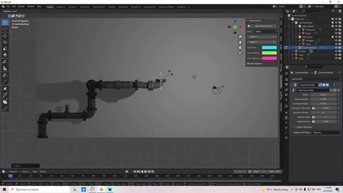The width and height of the screenshot is (343, 193).
Task: Open the Material properties tab icon
Action: click(x=286, y=138)
